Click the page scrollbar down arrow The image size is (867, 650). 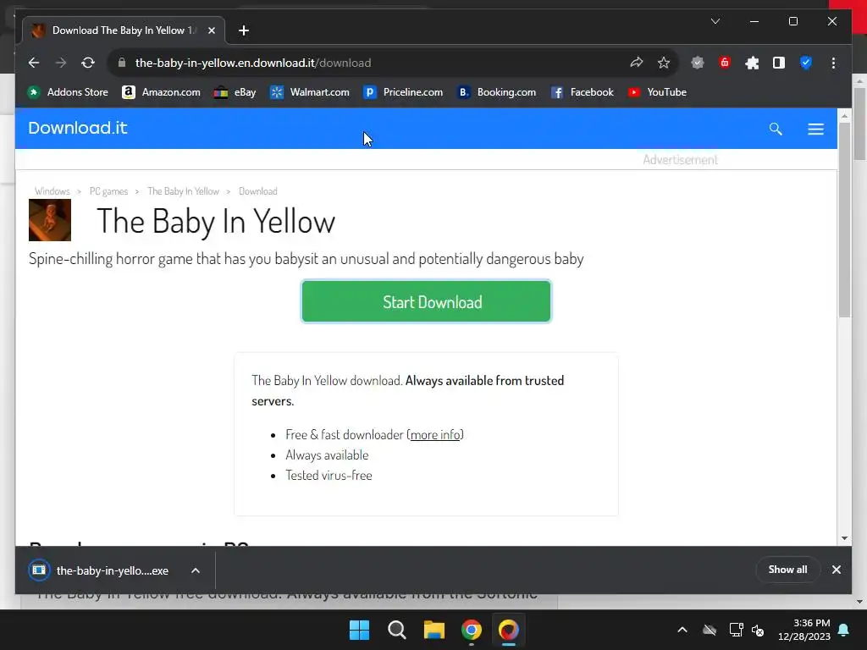tap(844, 537)
